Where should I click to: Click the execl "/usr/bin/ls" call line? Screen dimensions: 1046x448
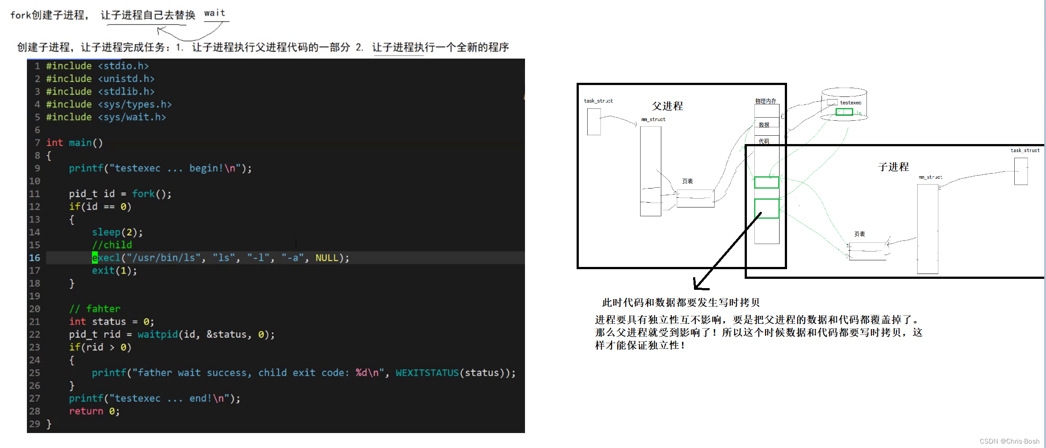[221, 257]
